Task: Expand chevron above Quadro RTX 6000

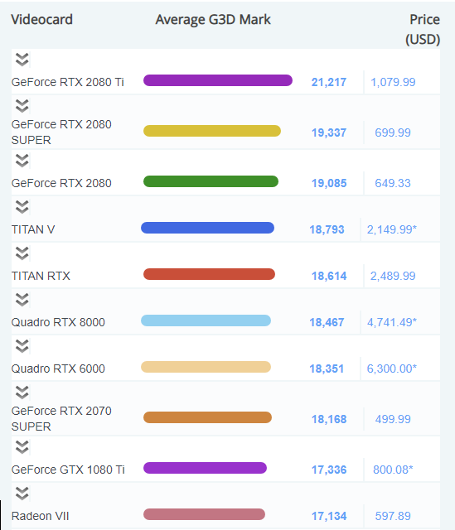Action: [22, 346]
